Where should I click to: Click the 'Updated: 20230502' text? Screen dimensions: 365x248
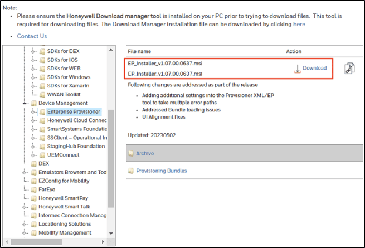pyautogui.click(x=152, y=135)
